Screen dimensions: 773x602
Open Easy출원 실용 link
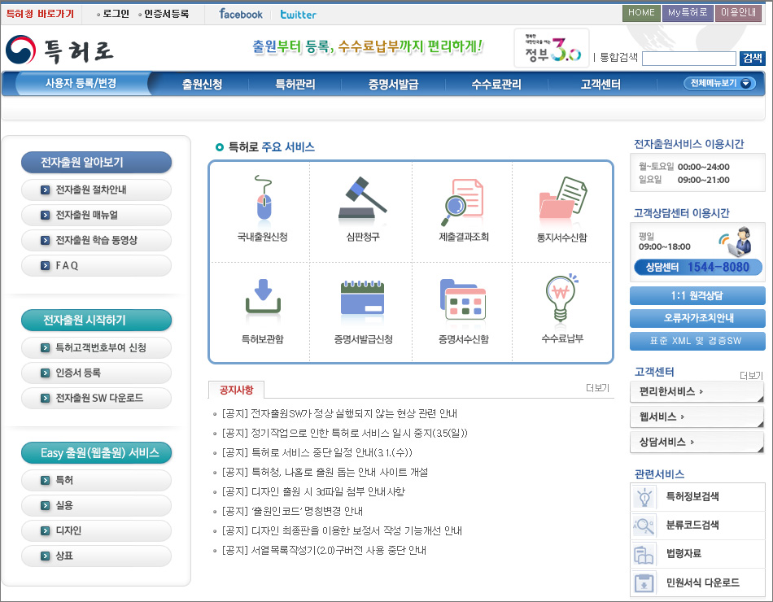click(x=96, y=505)
